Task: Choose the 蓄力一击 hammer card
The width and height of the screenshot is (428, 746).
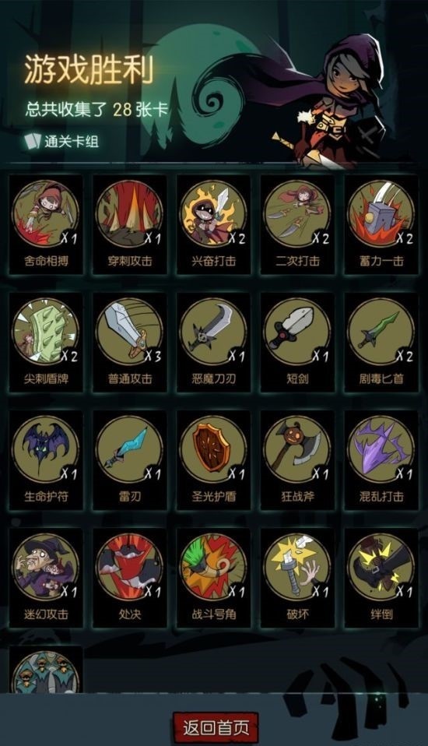Action: 381,224
